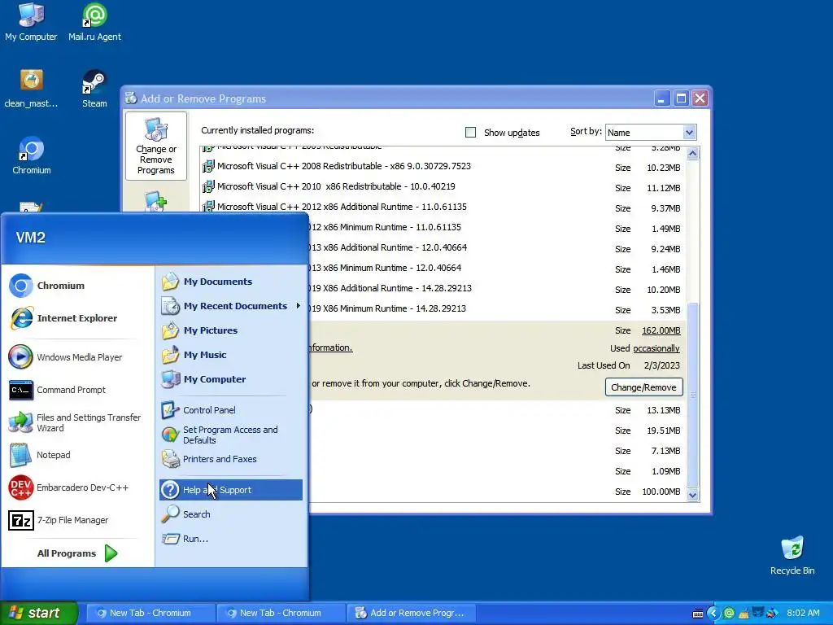Select the Chromium desktop shortcut
This screenshot has width=833, height=625.
tap(32, 155)
